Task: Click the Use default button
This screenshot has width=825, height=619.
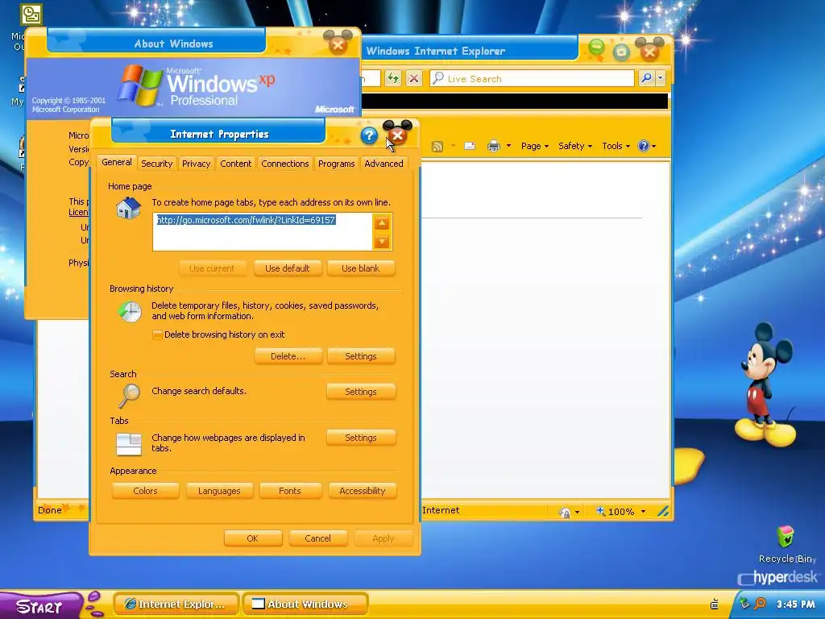Action: point(288,268)
